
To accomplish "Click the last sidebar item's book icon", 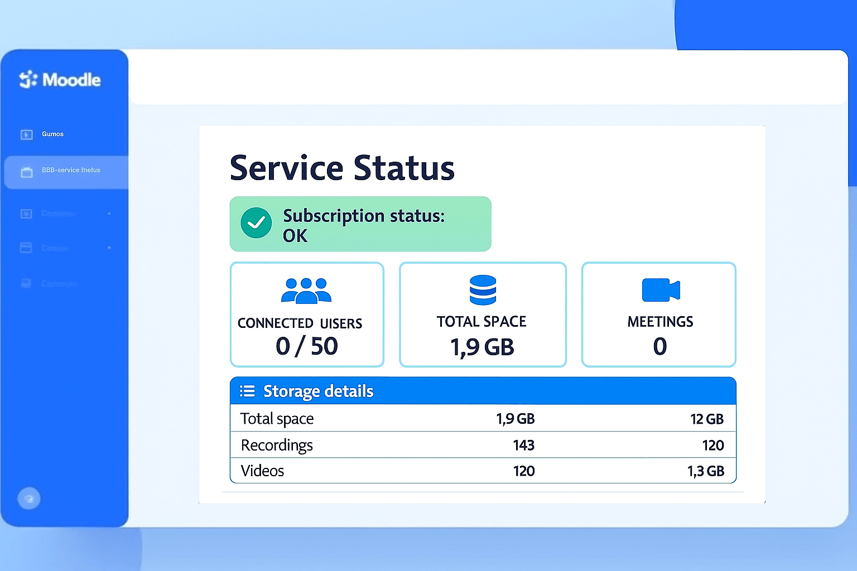I will [x=26, y=283].
